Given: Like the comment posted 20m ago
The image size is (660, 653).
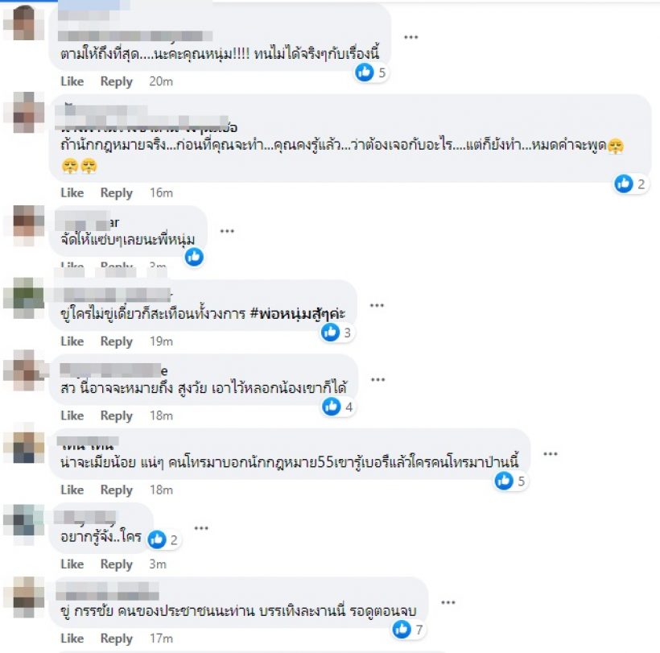Looking at the screenshot, I should point(72,81).
